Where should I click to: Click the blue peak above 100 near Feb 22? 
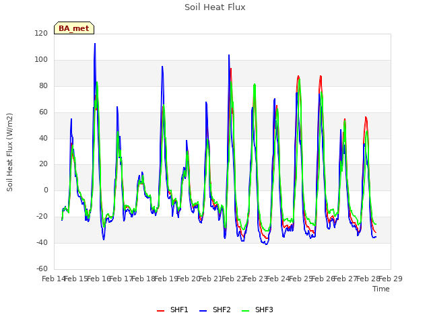[229, 55]
